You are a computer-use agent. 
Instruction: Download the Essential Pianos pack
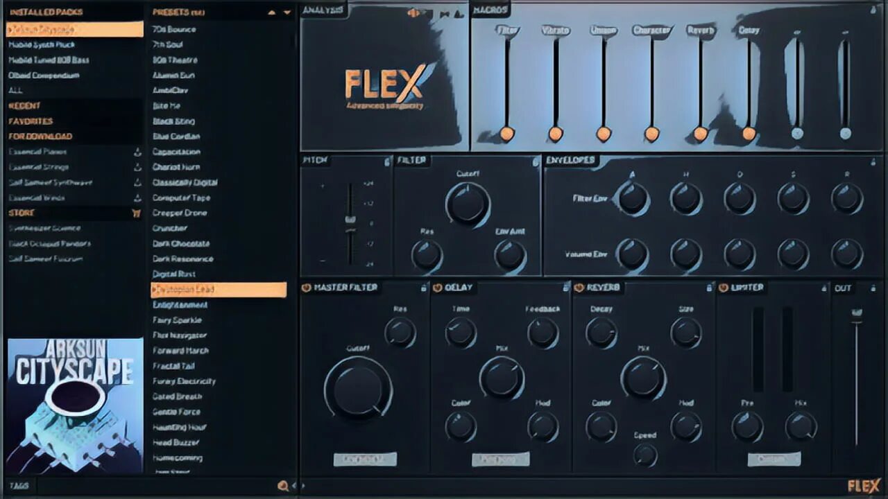point(137,152)
